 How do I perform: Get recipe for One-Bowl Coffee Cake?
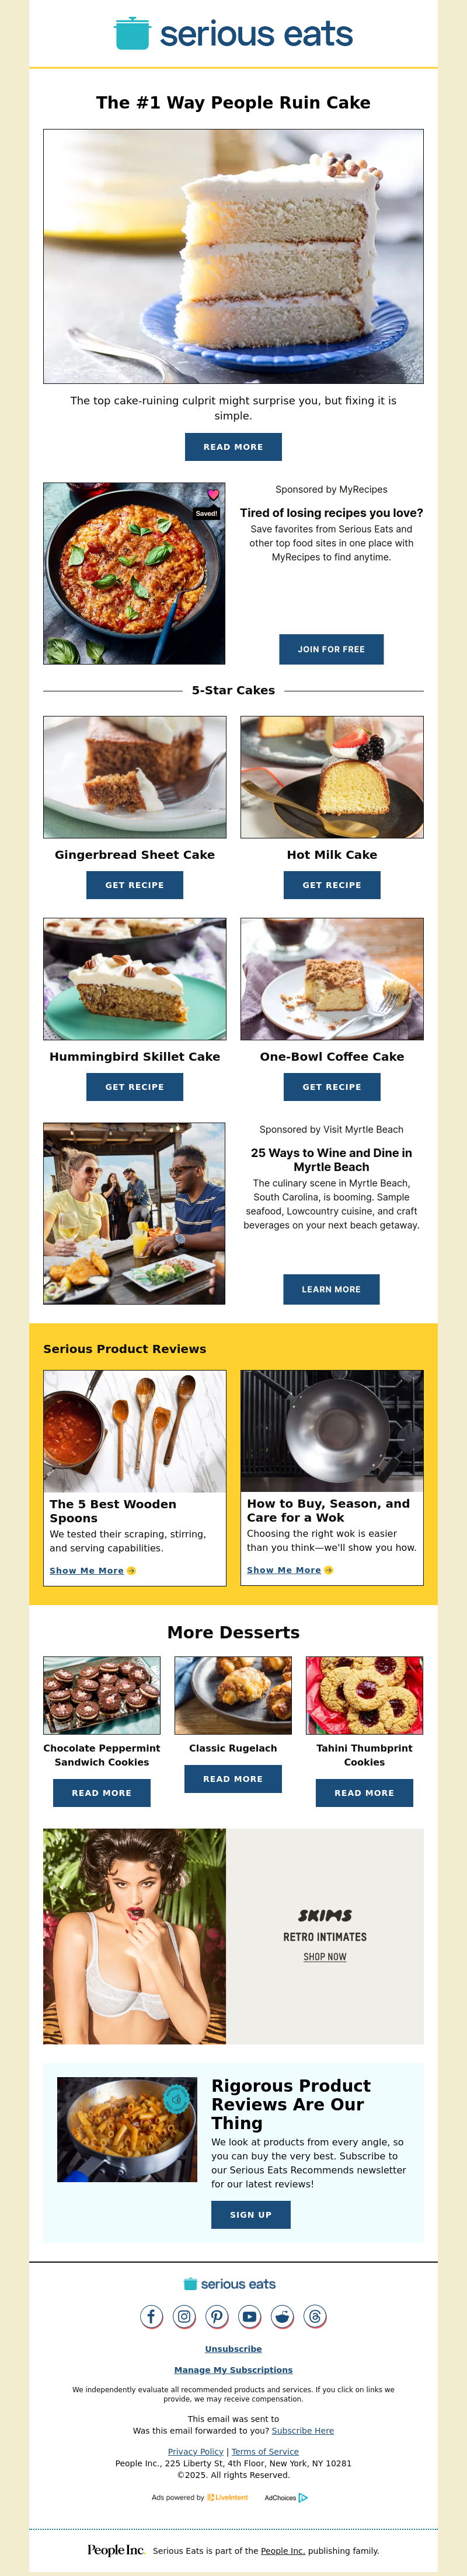(332, 1087)
